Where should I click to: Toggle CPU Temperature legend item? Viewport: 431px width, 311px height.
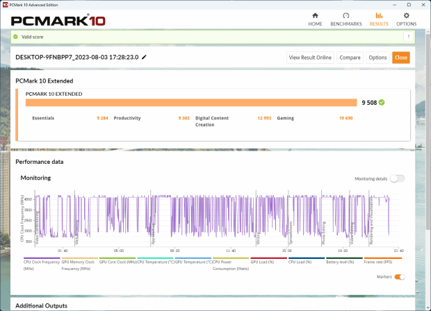pos(156,262)
